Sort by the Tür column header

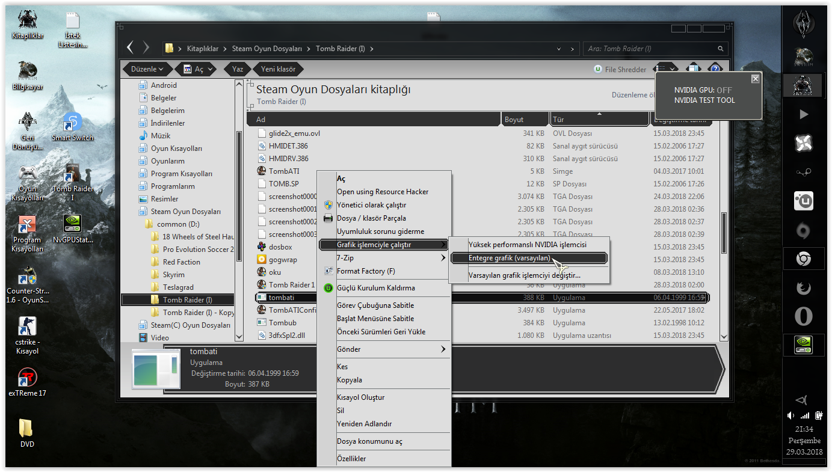(x=600, y=120)
